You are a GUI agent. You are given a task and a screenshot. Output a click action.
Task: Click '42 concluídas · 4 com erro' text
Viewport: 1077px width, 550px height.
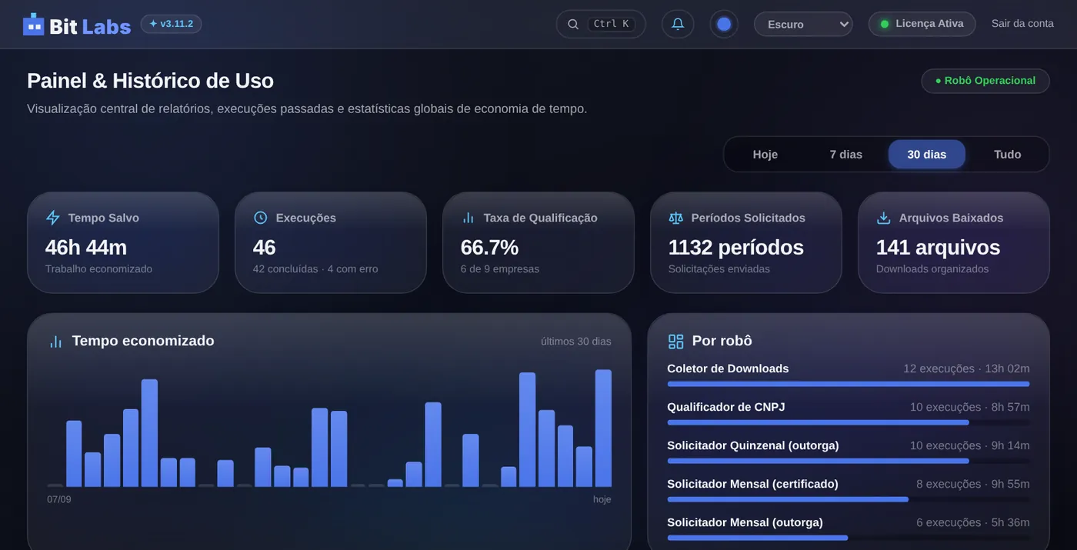click(x=315, y=269)
